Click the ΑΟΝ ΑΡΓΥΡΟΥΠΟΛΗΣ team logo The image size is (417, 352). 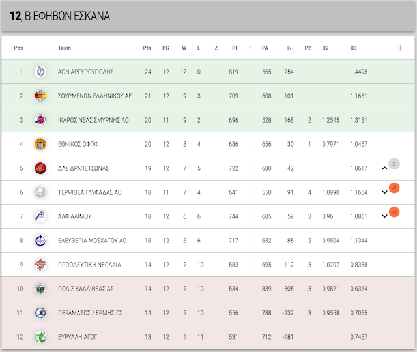click(40, 72)
